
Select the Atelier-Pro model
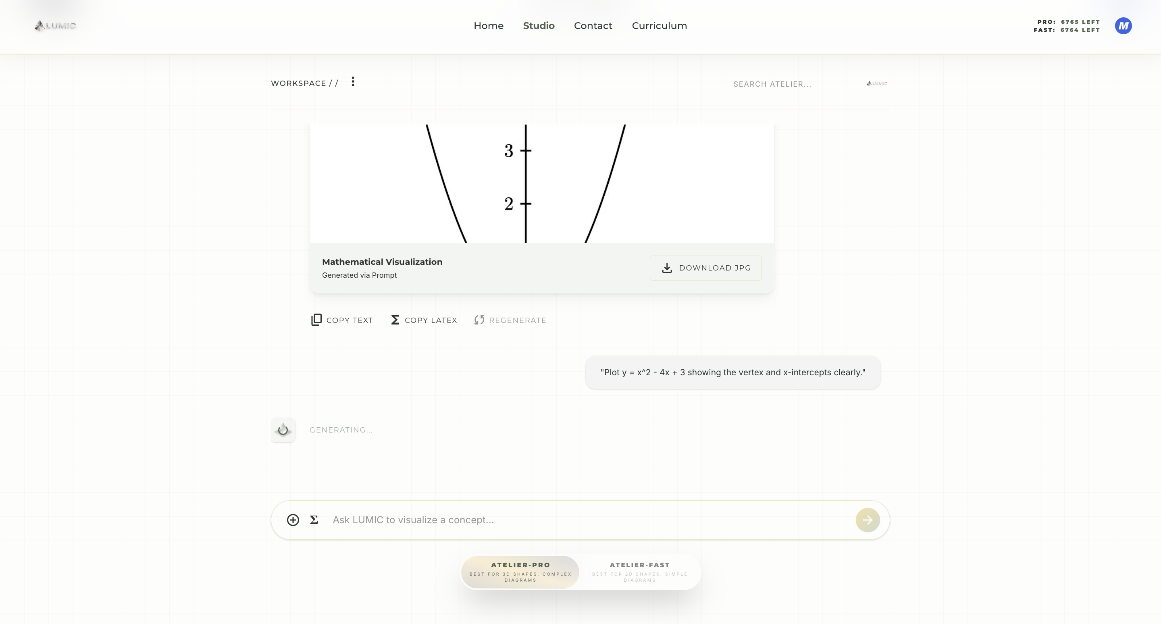click(x=520, y=572)
